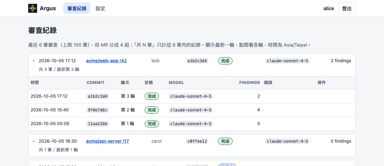Click model name in api-server row
The width and height of the screenshot is (384, 166).
287,141
